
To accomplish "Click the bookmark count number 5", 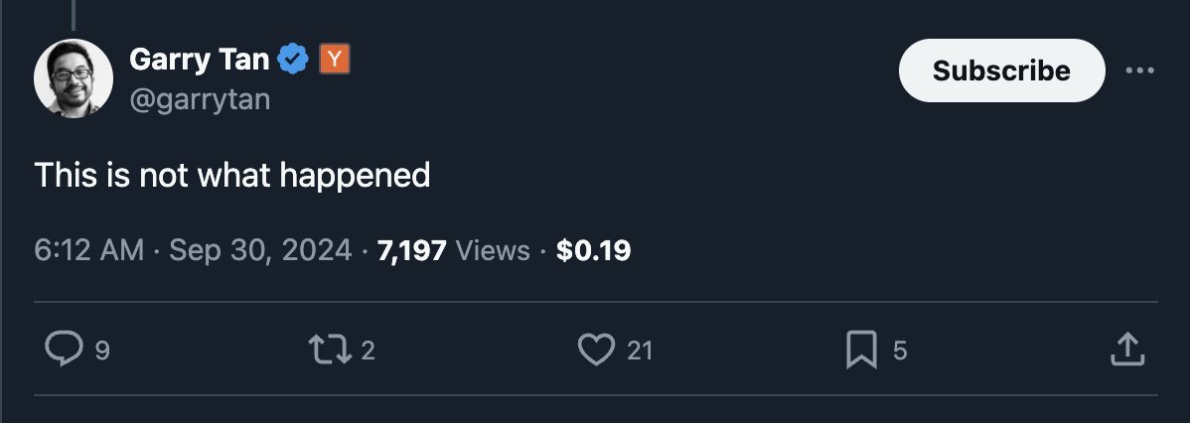I will (899, 351).
